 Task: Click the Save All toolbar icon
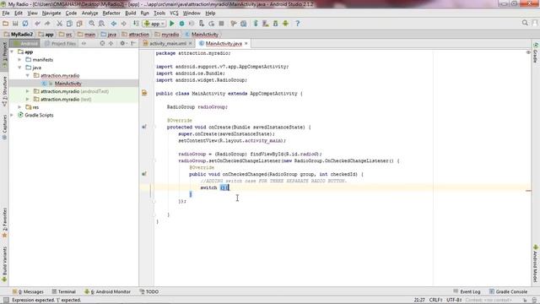click(x=15, y=24)
